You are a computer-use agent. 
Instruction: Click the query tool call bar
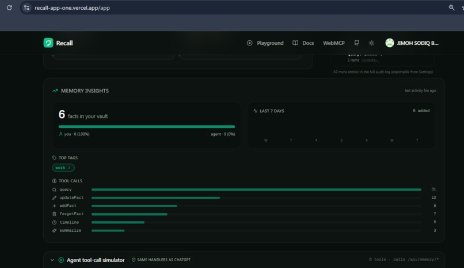(256, 189)
